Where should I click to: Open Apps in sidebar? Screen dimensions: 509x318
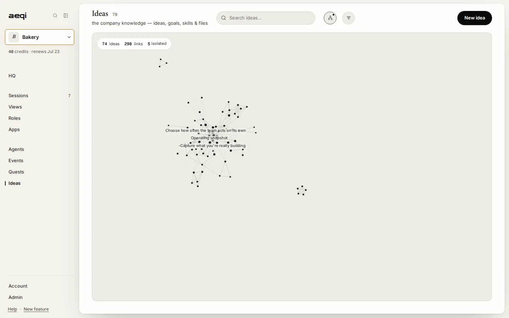click(14, 129)
